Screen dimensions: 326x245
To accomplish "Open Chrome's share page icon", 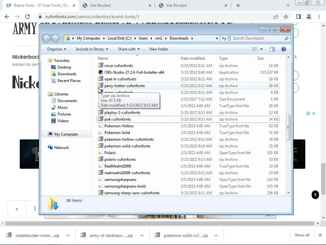I will click(276, 17).
